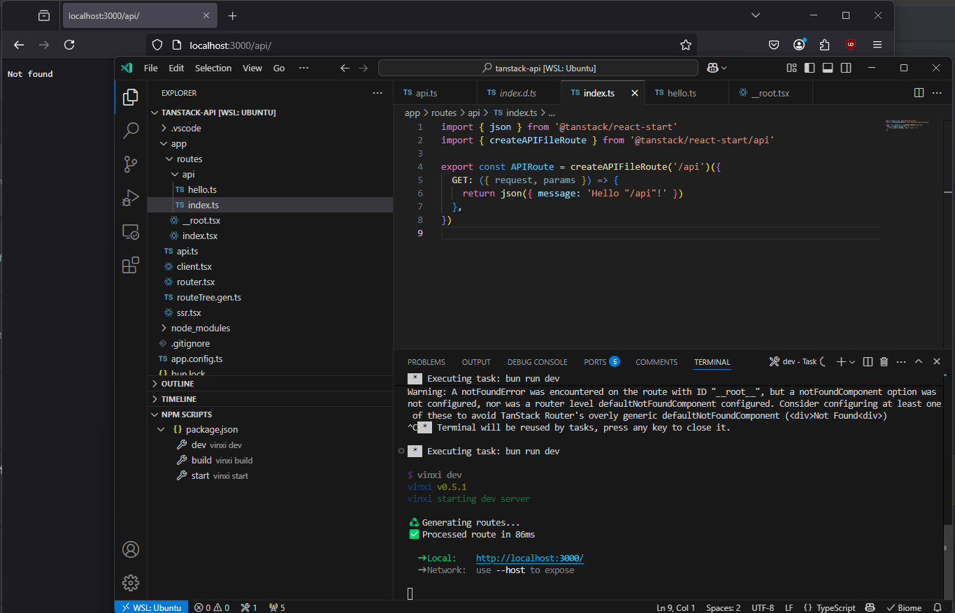955x613 pixels.
Task: Go forward in VS Code navigation
Action: click(363, 68)
